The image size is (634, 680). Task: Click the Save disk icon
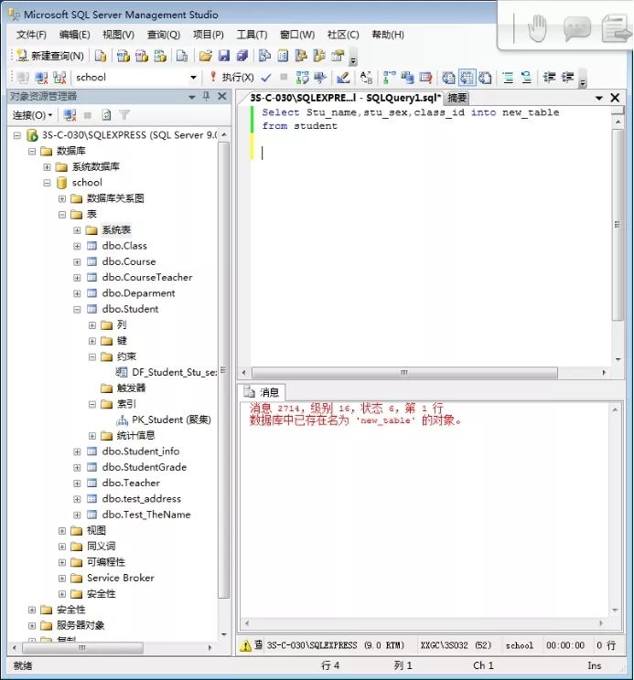point(224,56)
